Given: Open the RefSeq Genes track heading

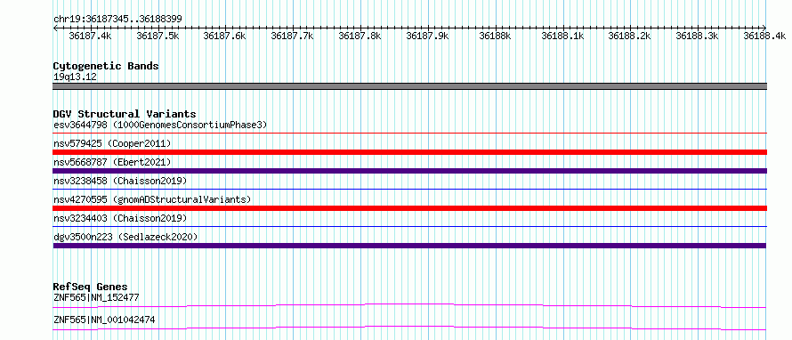Looking at the screenshot, I should [x=91, y=287].
